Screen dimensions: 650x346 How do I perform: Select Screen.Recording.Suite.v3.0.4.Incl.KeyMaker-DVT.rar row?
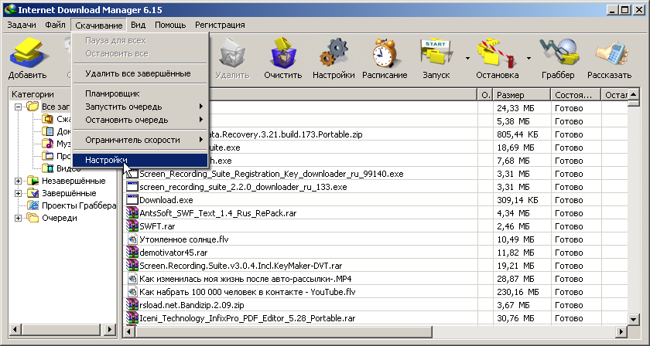point(376,266)
